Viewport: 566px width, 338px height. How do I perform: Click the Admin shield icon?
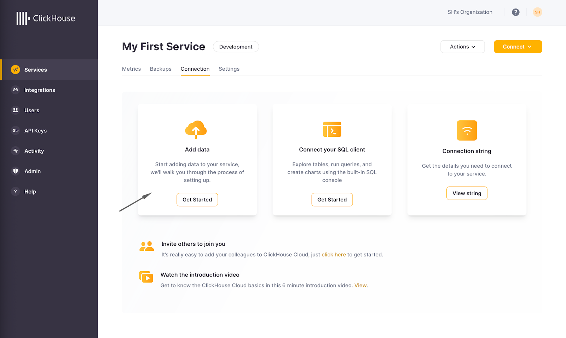(x=15, y=171)
